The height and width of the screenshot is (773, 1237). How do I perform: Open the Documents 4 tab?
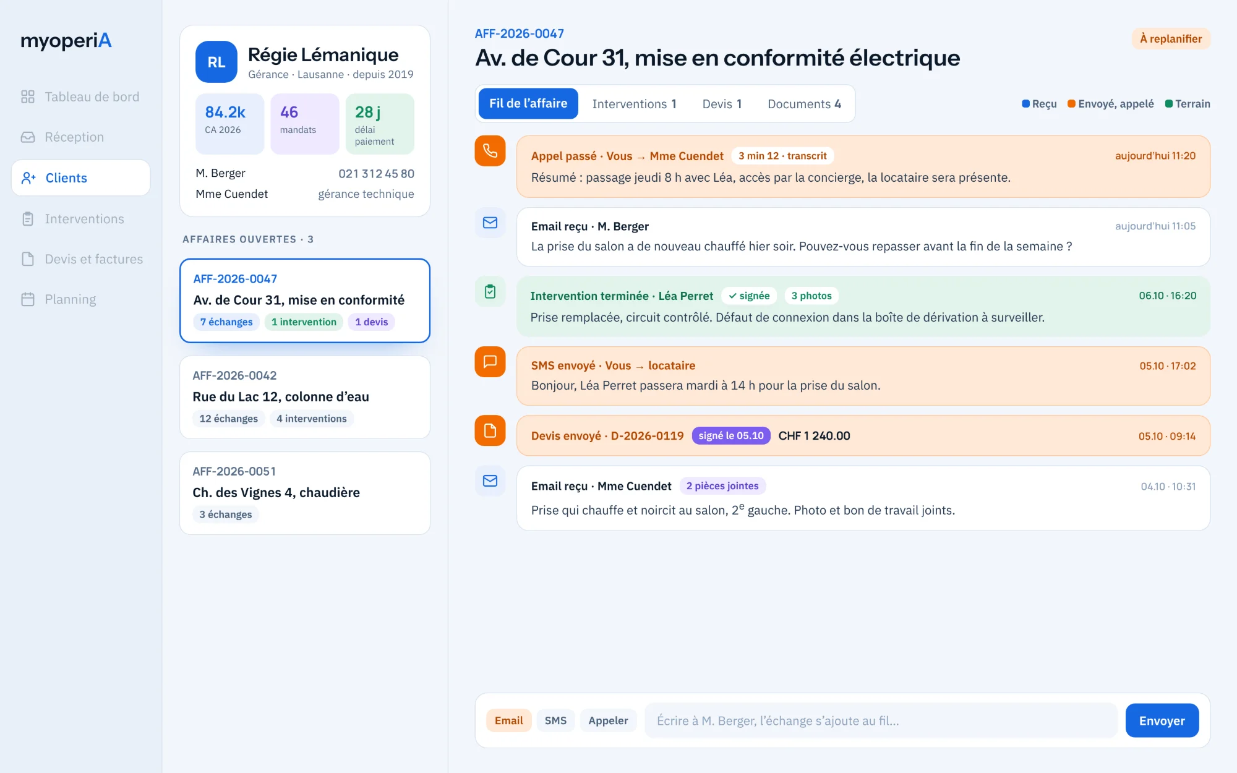click(x=804, y=104)
